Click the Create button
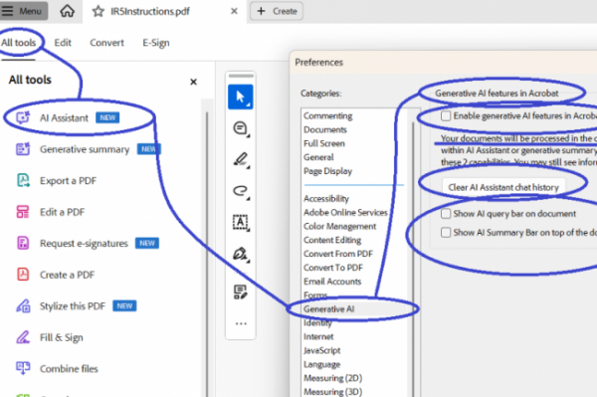597x397 pixels. [x=277, y=11]
